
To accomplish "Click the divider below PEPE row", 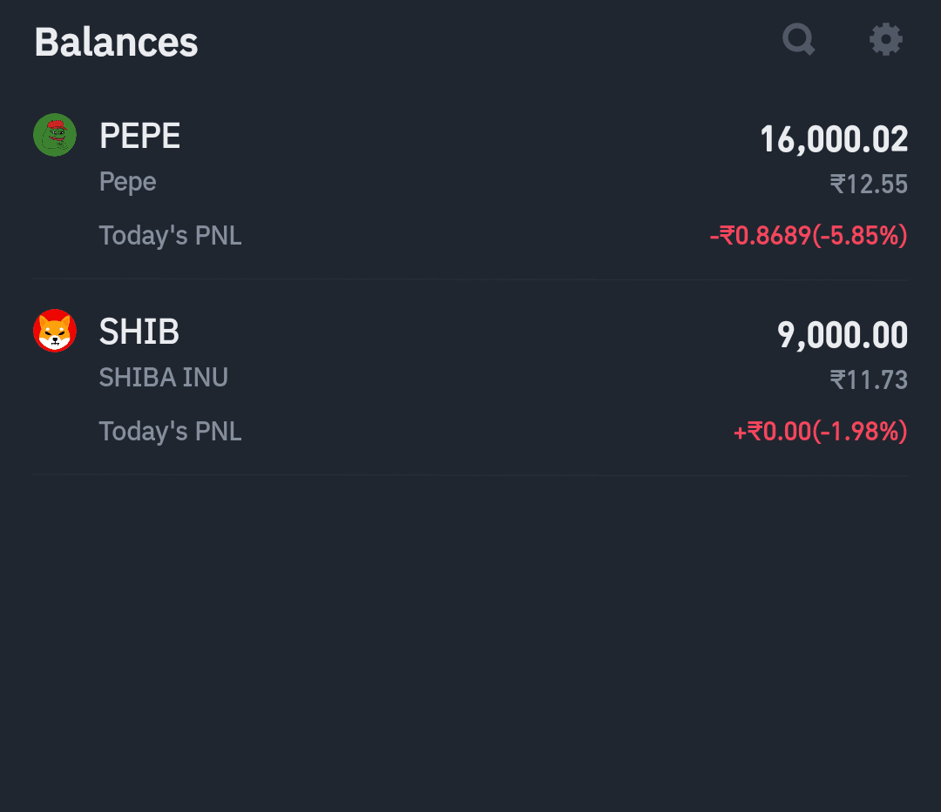I will 470,279.
